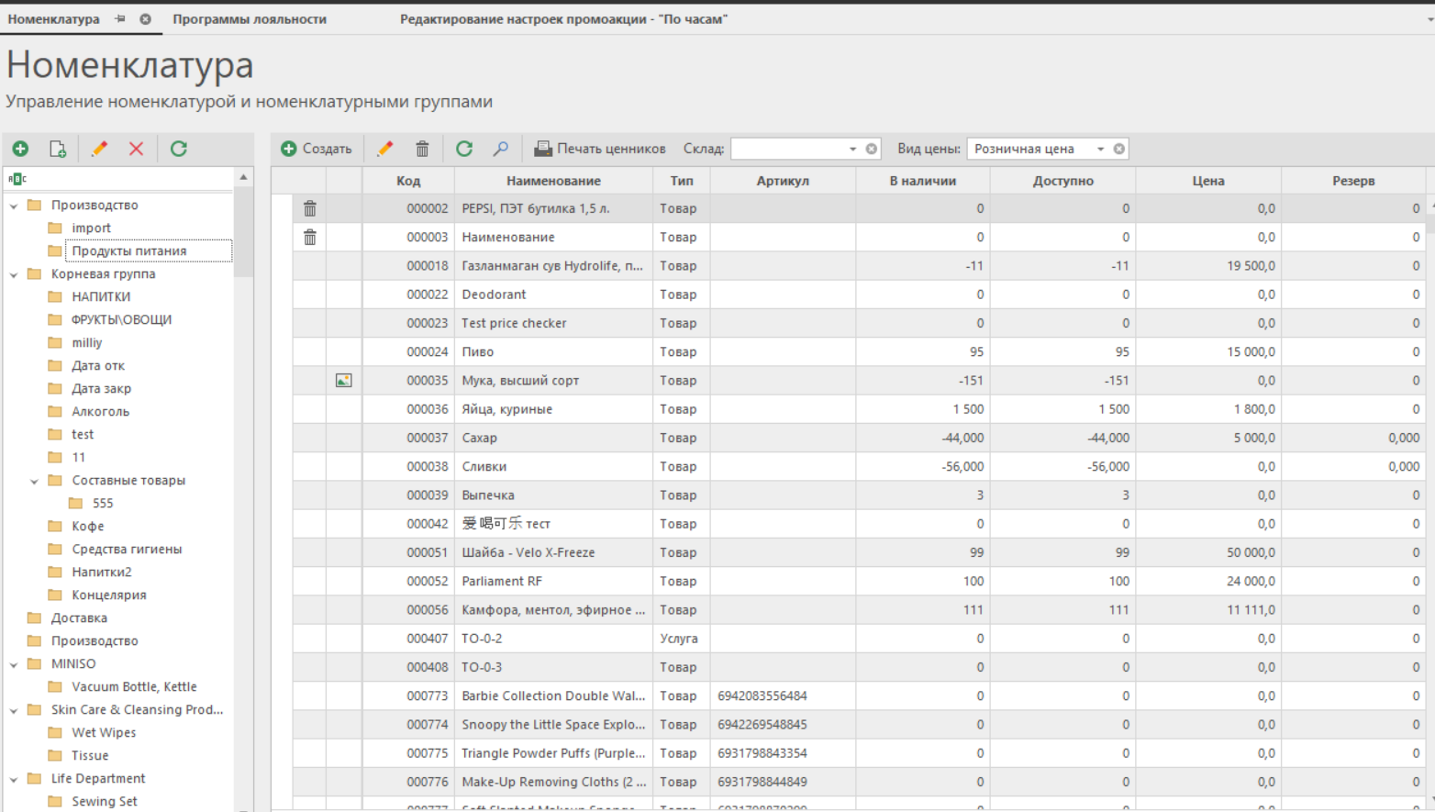The width and height of the screenshot is (1435, 812).
Task: Pin the Номенклатура tab
Action: (120, 19)
